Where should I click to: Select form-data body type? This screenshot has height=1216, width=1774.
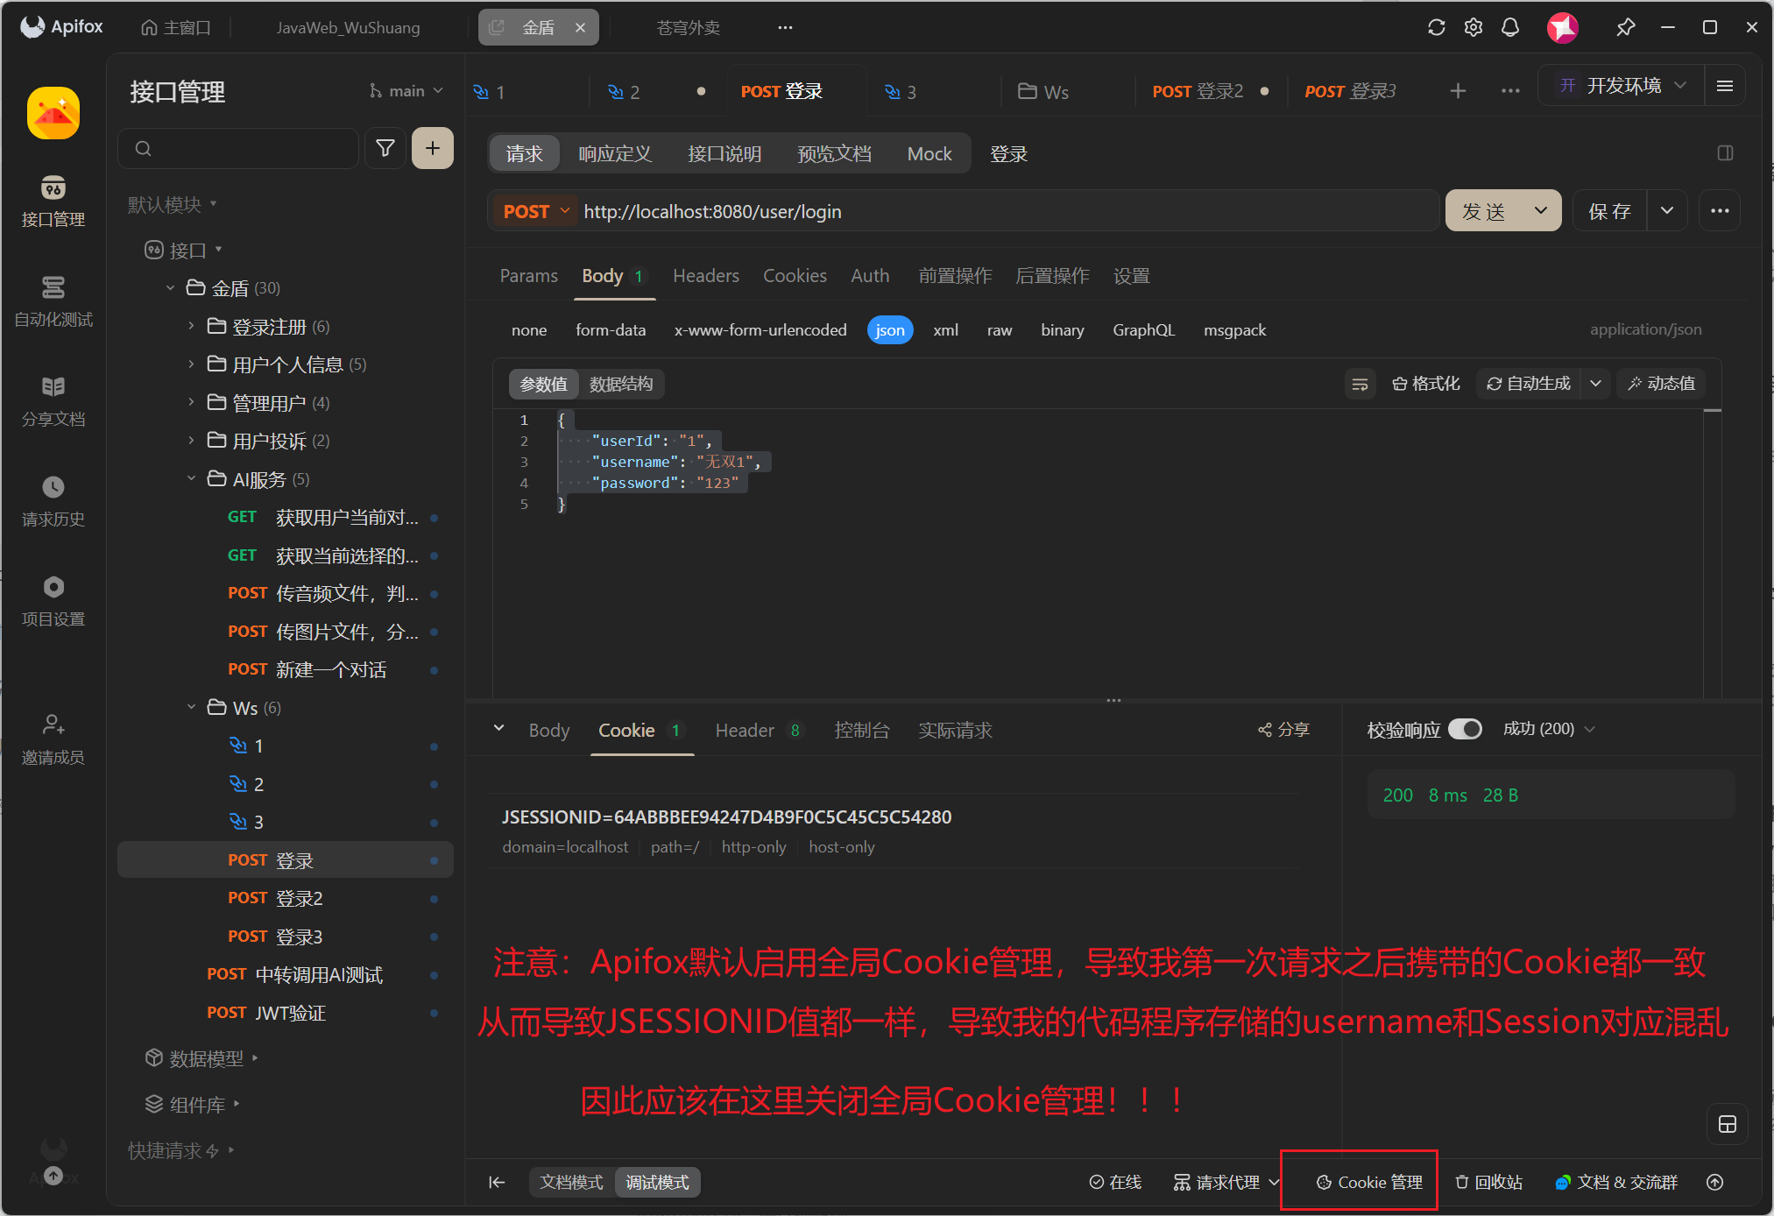610,330
